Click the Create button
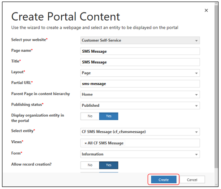 point(164,180)
